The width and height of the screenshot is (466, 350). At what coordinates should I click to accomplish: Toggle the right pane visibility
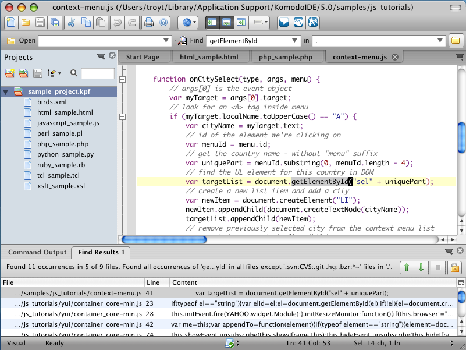(241, 23)
